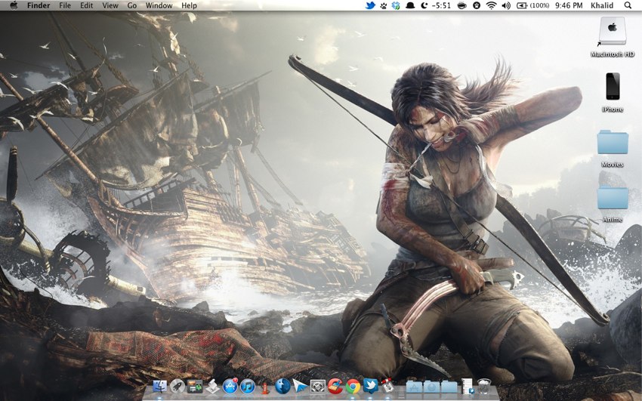Open the Window menu
The width and height of the screenshot is (642, 401).
[x=159, y=6]
